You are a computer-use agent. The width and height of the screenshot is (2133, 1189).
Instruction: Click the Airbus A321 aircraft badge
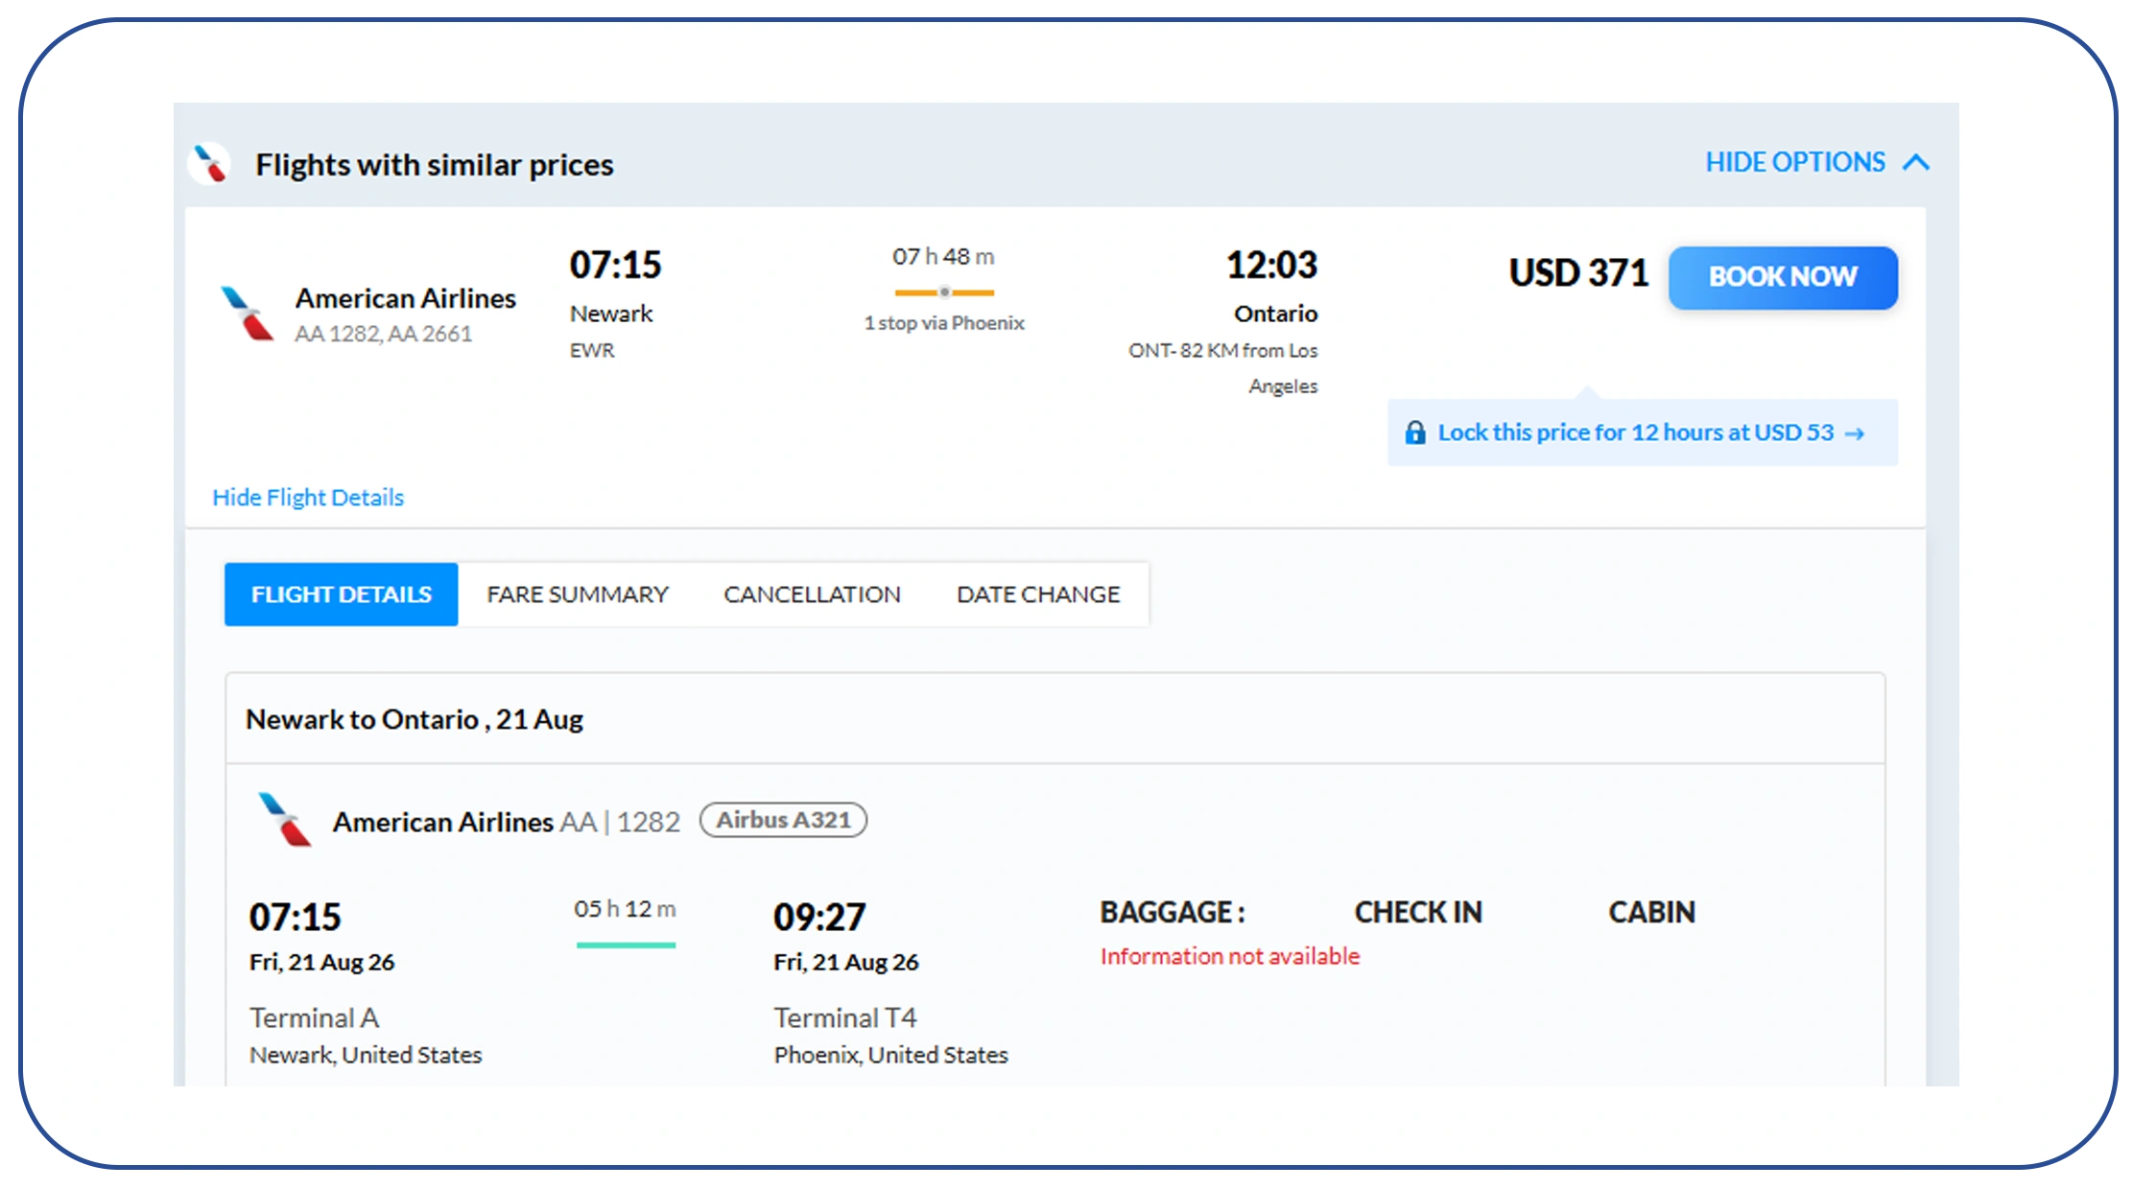783,820
